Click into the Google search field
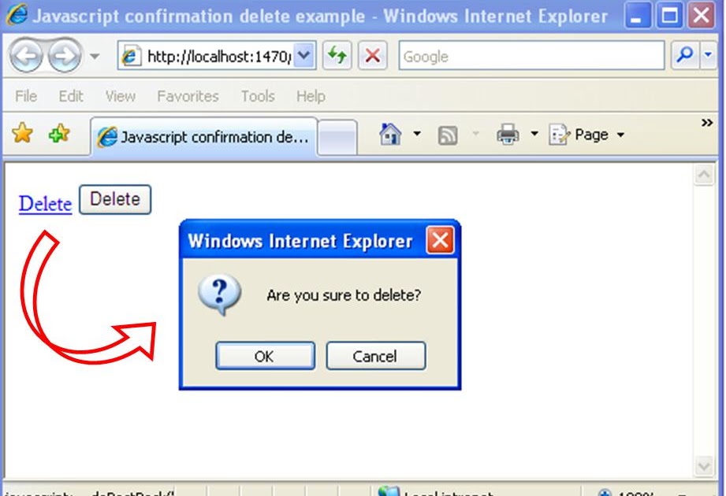 point(531,56)
